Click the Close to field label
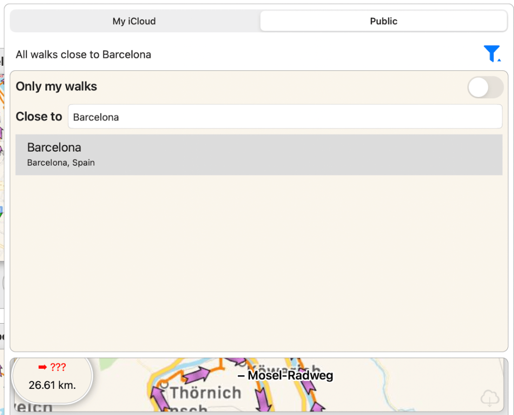514x415 pixels. click(39, 116)
